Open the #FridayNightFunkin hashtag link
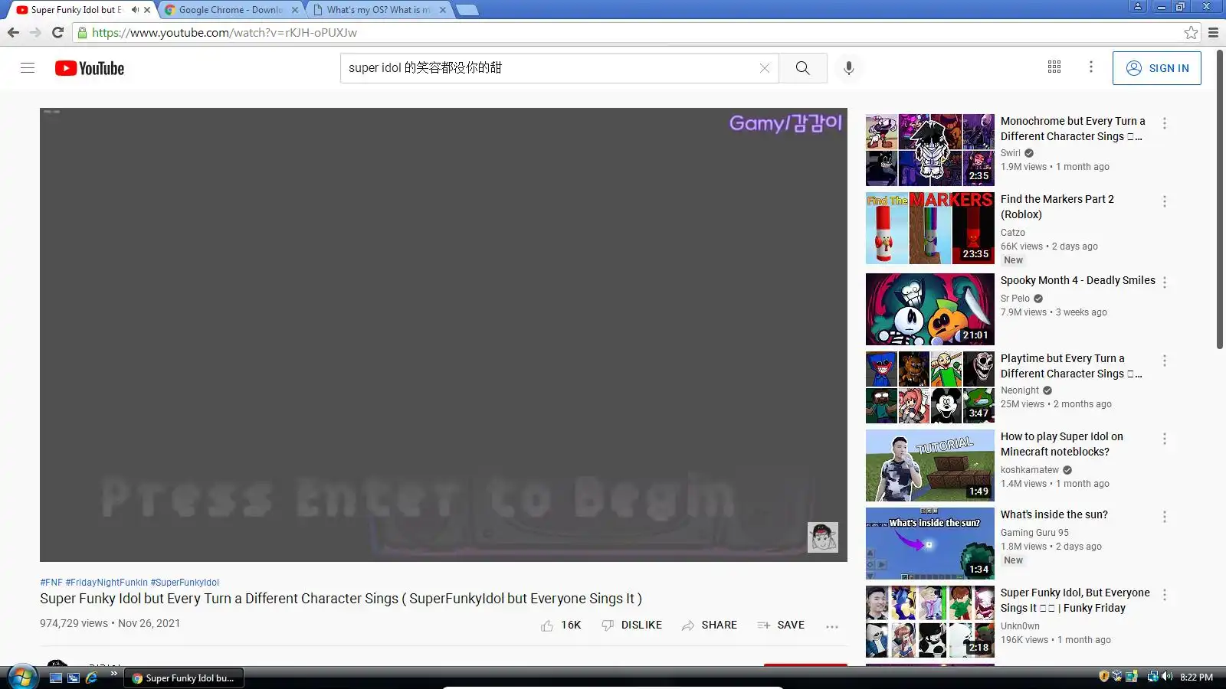Image resolution: width=1226 pixels, height=689 pixels. pyautogui.click(x=107, y=582)
